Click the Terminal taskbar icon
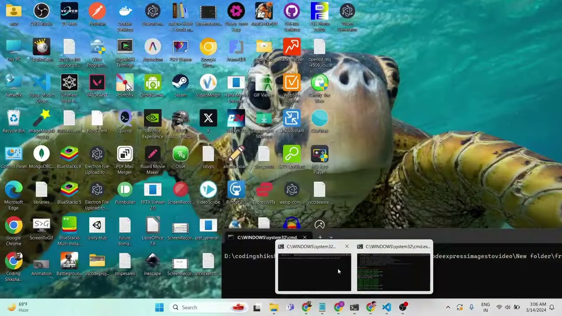The image size is (562, 316). point(354,307)
